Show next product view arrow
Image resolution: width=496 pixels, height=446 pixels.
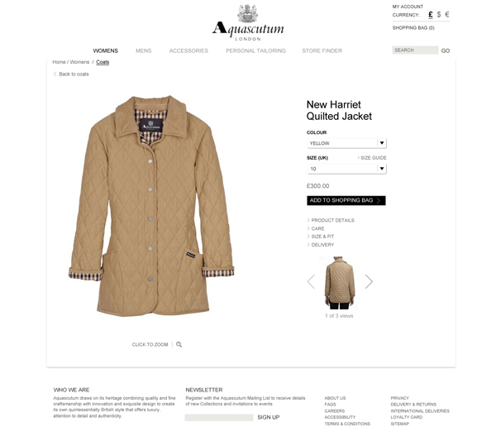(369, 281)
